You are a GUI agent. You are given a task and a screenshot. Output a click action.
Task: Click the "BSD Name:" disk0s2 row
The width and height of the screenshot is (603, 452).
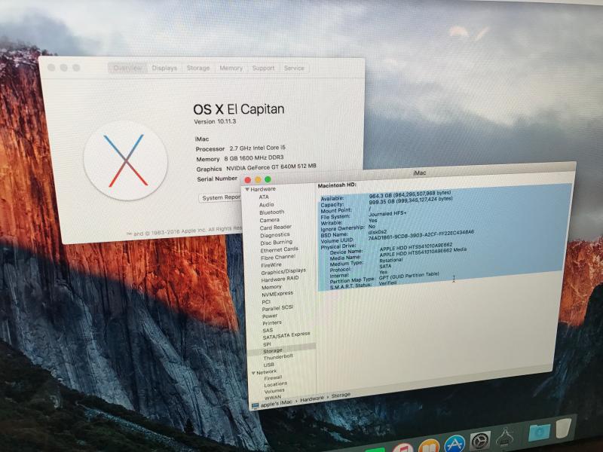tap(354, 234)
